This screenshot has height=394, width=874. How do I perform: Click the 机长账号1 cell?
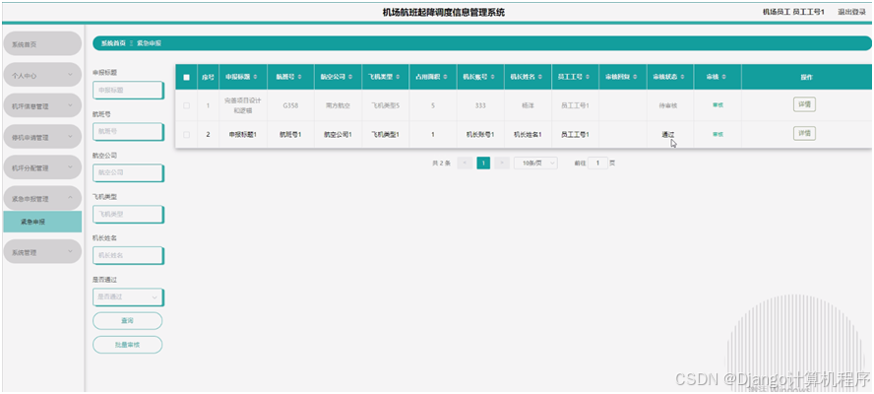[x=480, y=135]
